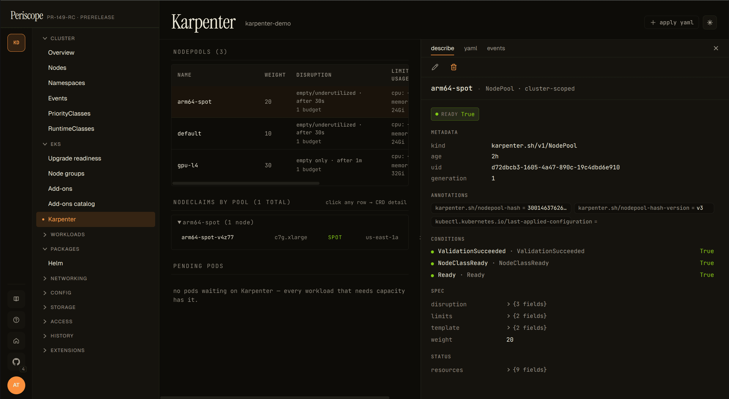Click the DISRUPTION column header
The height and width of the screenshot is (399, 729).
314,75
